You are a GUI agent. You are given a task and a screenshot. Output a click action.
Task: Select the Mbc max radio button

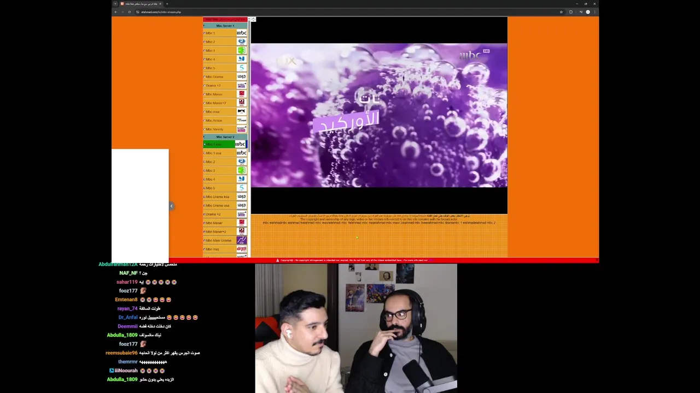click(205, 112)
